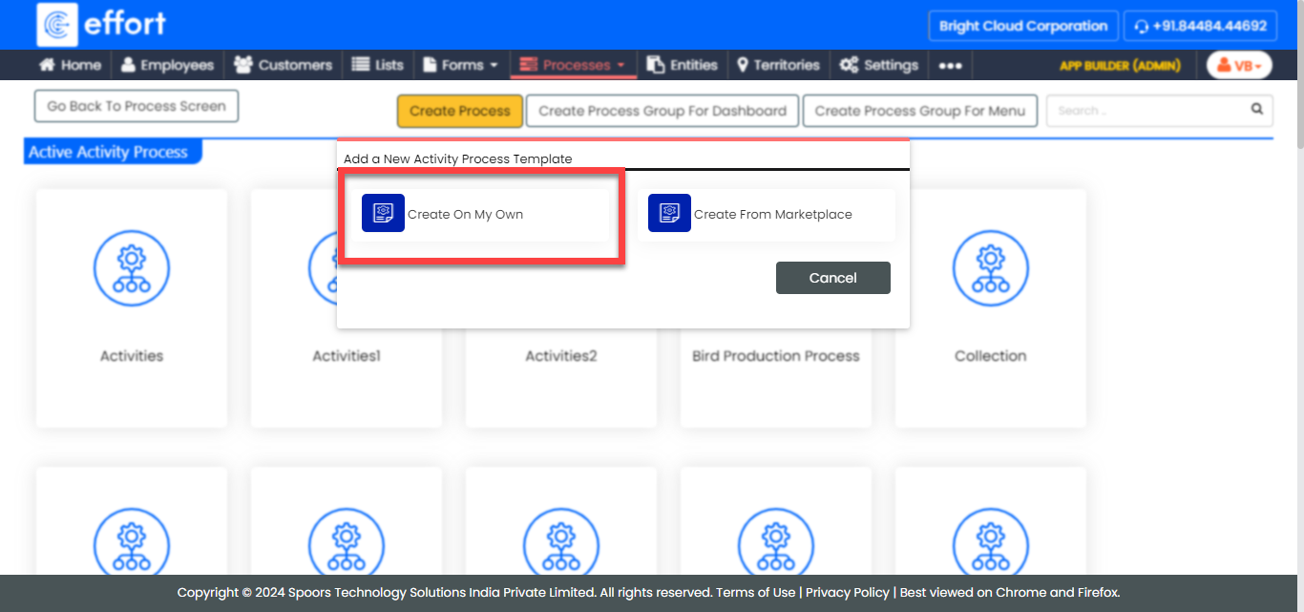Click the Create From Marketplace icon

click(669, 214)
